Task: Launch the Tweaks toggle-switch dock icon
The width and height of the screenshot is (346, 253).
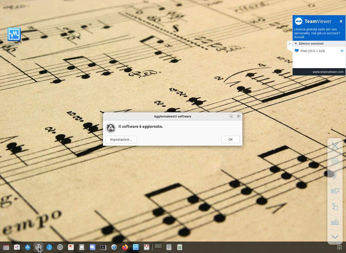Action: click(71, 247)
